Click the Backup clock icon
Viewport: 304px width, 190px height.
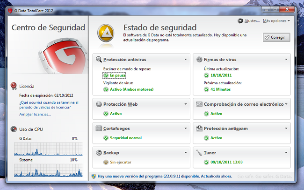tap(99, 153)
